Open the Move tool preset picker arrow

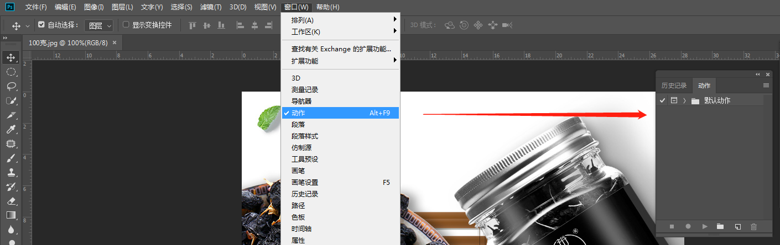pyautogui.click(x=28, y=26)
